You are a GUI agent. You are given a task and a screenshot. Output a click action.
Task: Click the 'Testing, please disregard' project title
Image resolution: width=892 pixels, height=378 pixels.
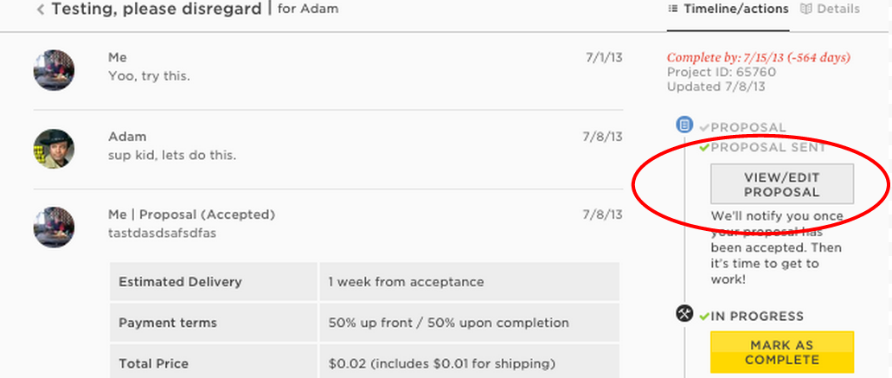[x=157, y=10]
